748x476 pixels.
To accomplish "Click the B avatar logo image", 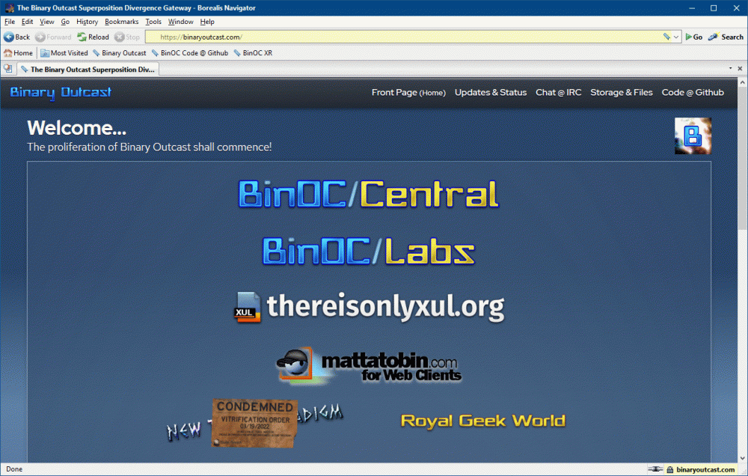I will (693, 135).
